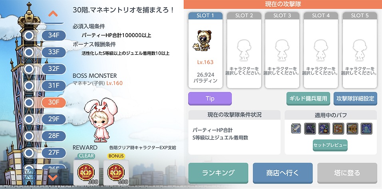Select the 31F floor tab
The height and width of the screenshot is (189, 382).
tap(54, 85)
